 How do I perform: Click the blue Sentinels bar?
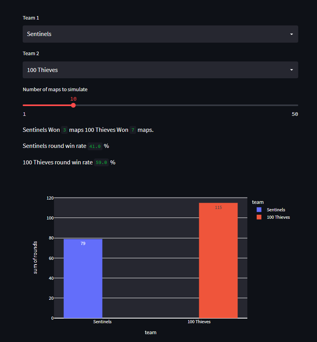[x=83, y=278]
